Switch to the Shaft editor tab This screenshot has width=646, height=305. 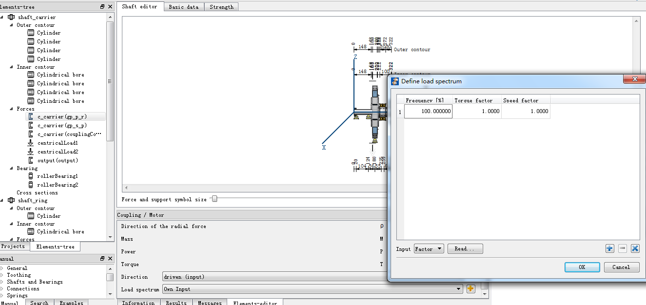click(139, 6)
